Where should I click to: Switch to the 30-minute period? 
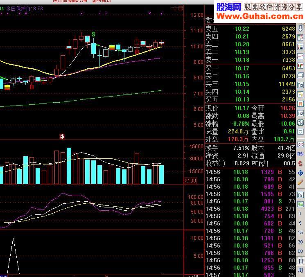pos(300,242)
